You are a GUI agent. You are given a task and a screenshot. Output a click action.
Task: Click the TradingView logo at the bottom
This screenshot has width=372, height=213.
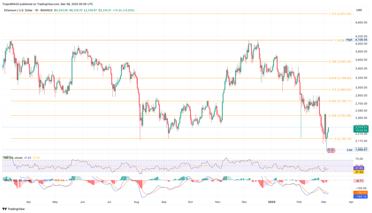pyautogui.click(x=13, y=209)
